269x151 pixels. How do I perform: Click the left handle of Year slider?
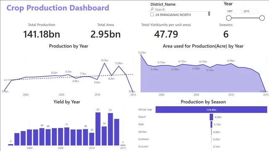(229, 18)
